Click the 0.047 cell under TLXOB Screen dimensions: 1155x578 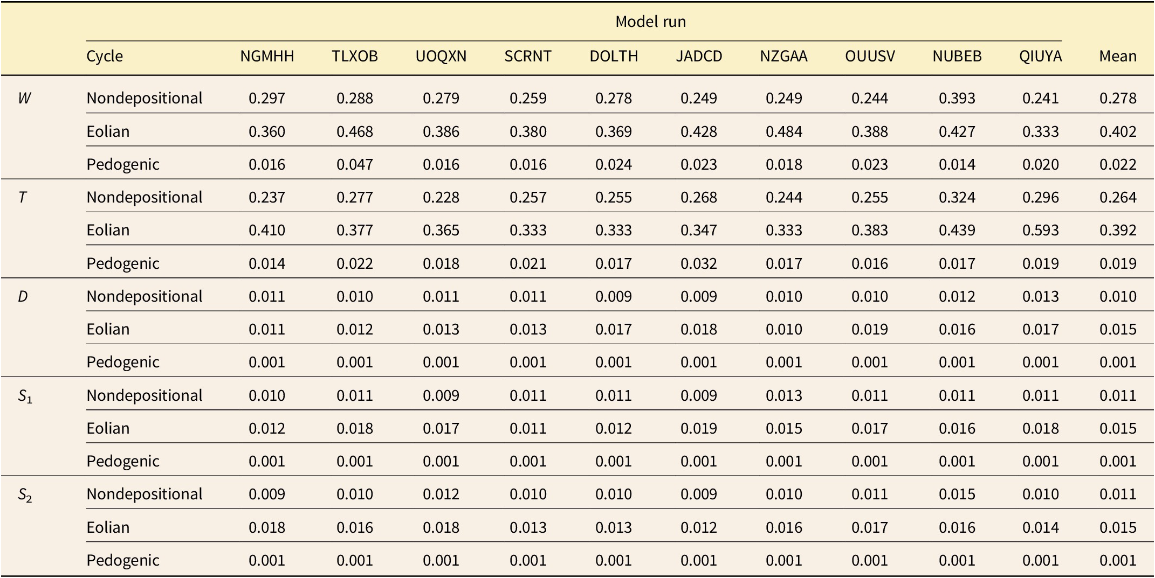tap(355, 164)
